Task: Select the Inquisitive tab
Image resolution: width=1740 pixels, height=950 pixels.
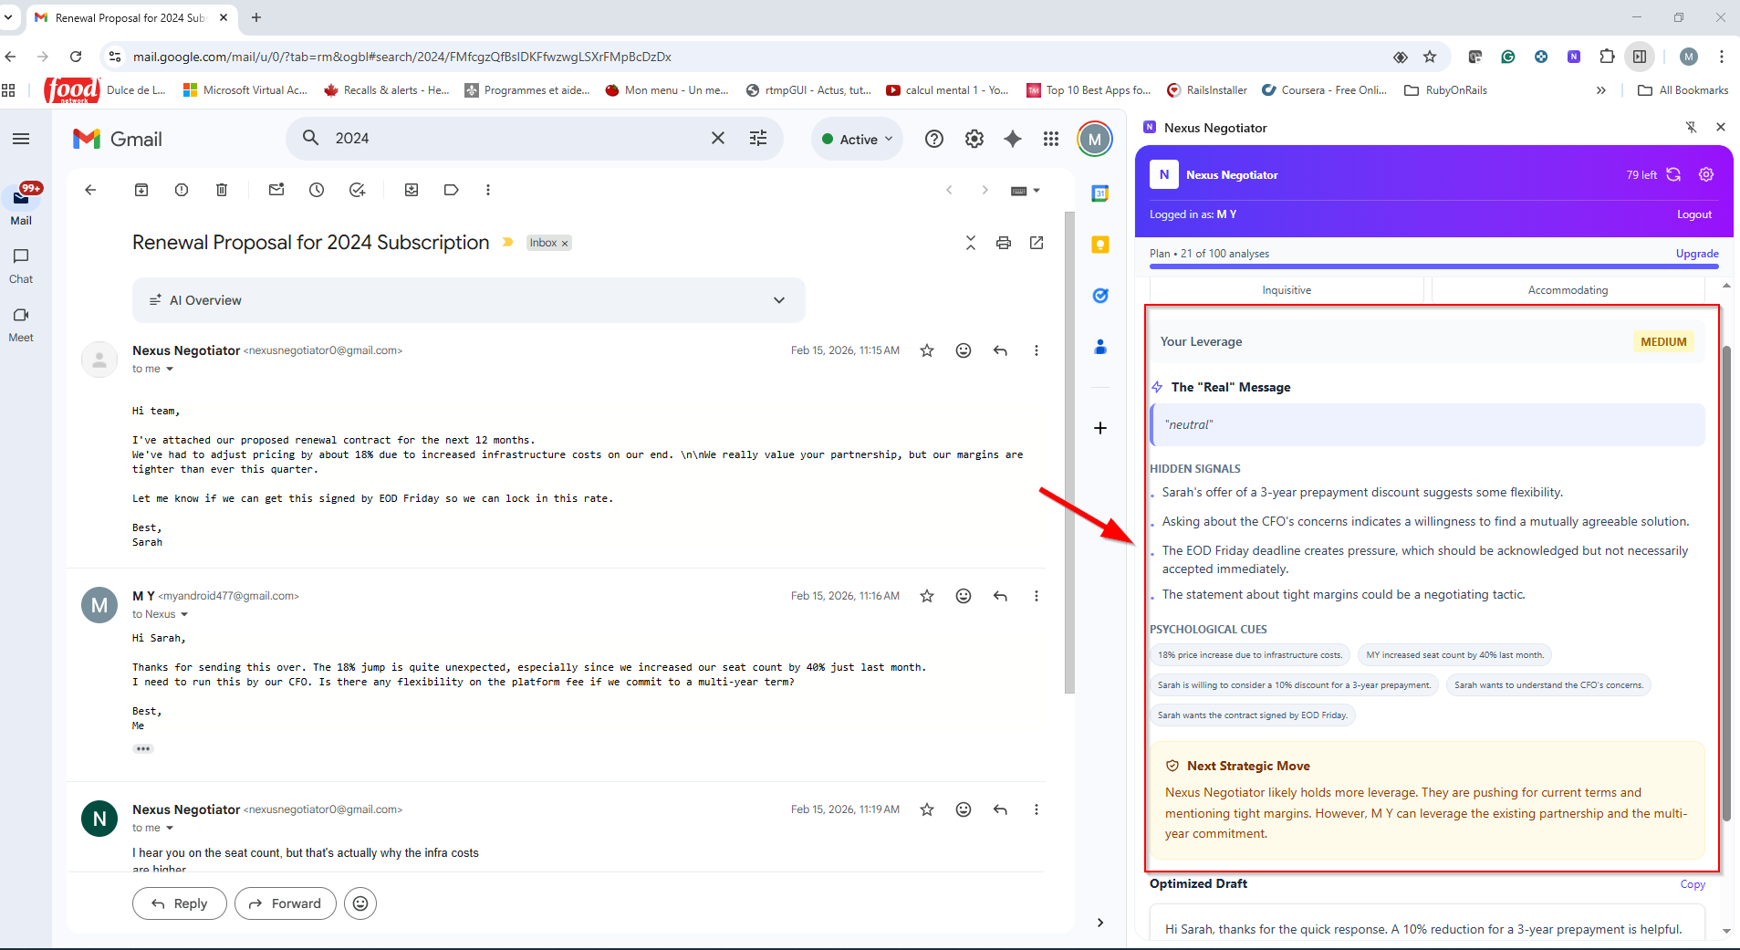Action: (x=1287, y=290)
